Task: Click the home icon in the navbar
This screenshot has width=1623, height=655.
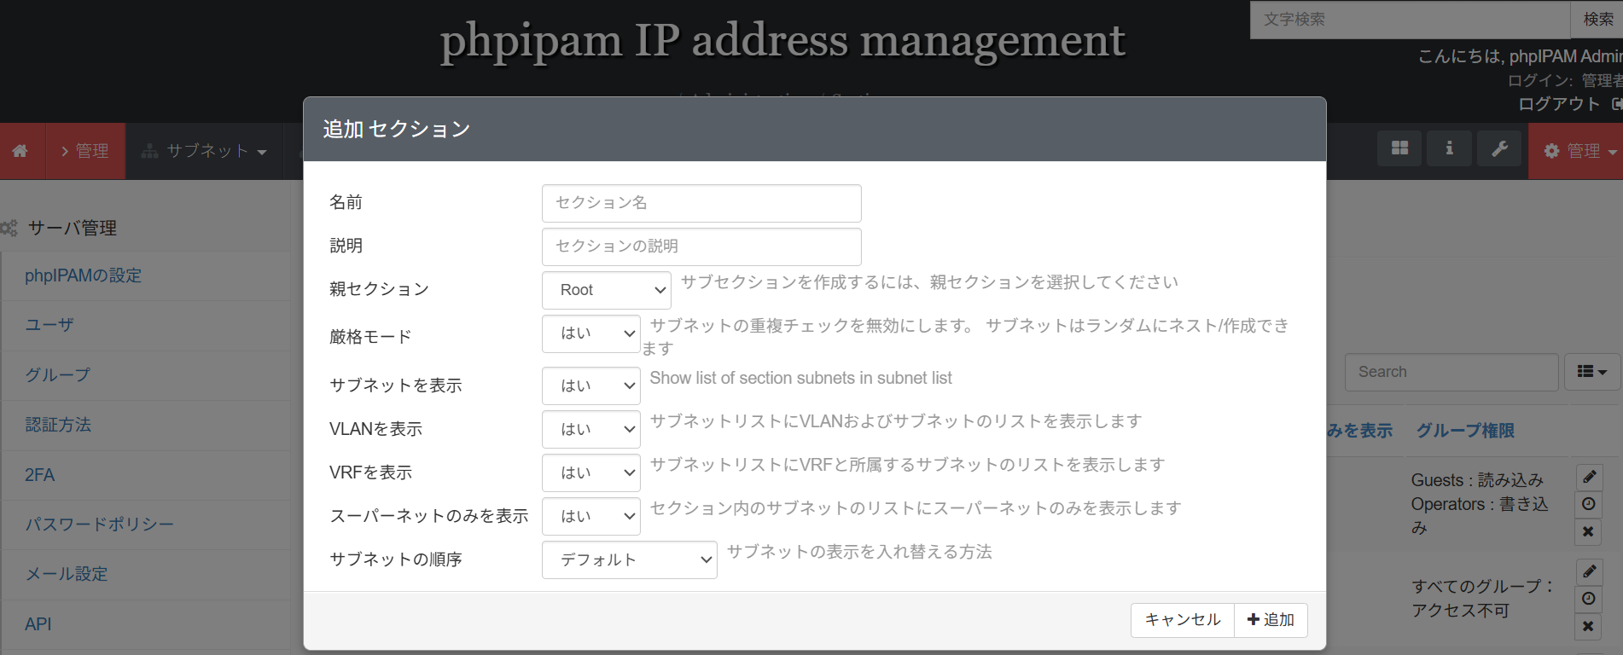Action: [x=20, y=151]
